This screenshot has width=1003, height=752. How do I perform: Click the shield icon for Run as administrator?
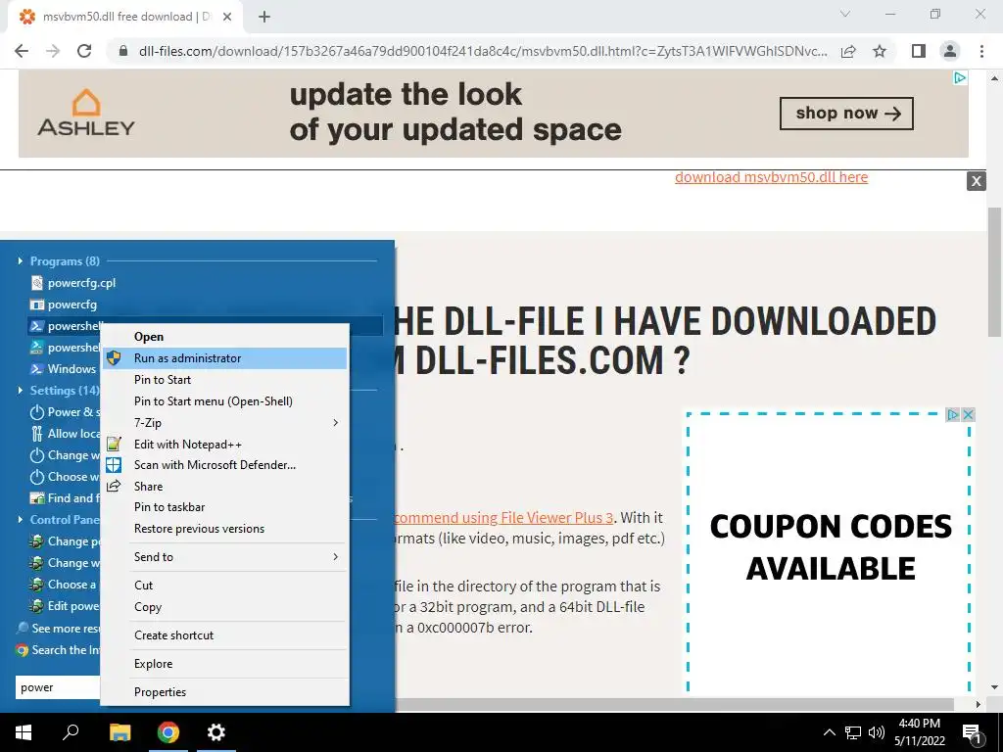click(x=114, y=358)
